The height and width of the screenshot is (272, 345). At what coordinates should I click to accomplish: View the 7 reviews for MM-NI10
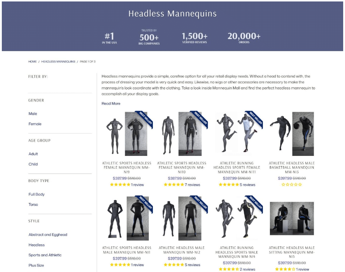[193, 185]
